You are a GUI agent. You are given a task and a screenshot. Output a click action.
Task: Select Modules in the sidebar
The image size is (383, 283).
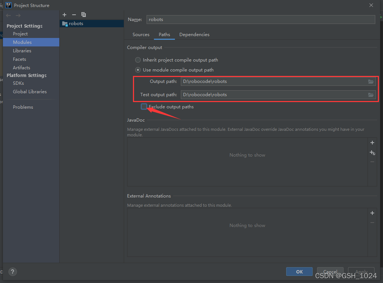[31, 42]
